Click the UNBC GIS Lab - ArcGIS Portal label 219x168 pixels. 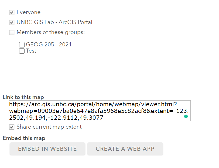coord(54,22)
